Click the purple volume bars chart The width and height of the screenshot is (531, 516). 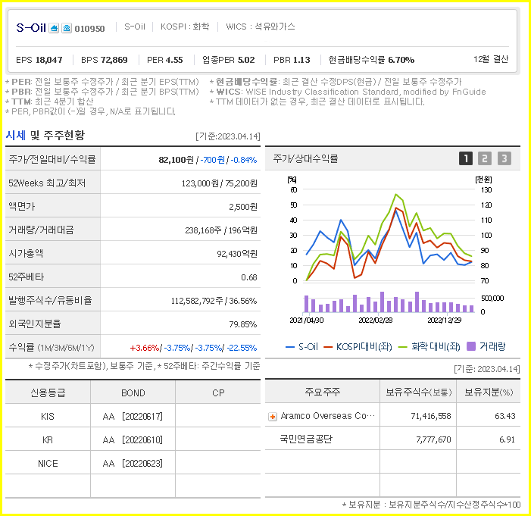click(389, 302)
